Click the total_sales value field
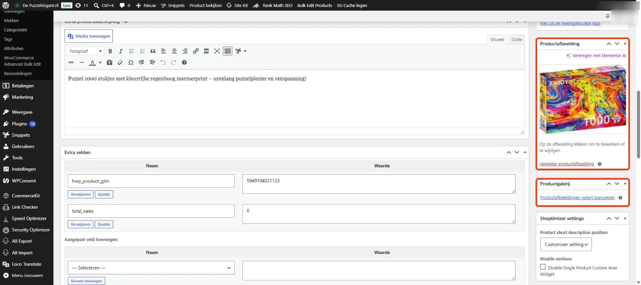 [379, 214]
